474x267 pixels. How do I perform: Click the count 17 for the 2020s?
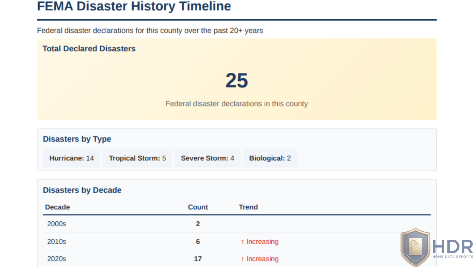[198, 259]
